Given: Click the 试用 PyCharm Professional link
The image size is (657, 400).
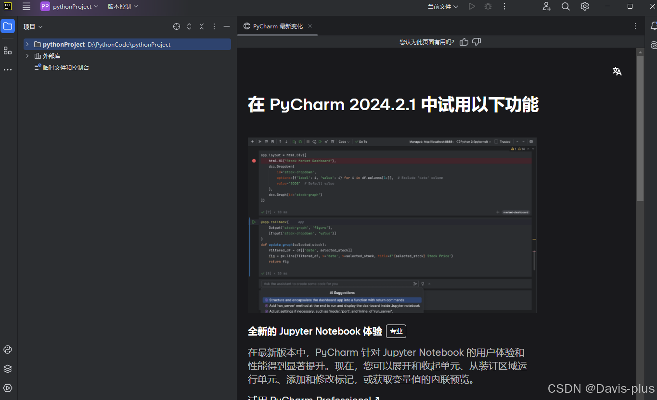Looking at the screenshot, I should pos(314,399).
